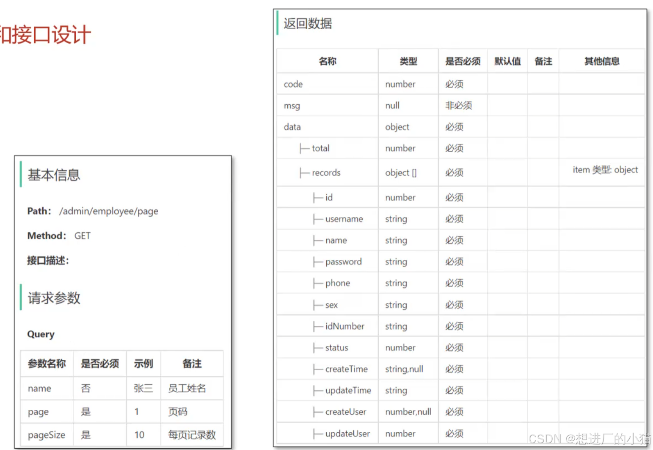This screenshot has width=653, height=450.
Task: Click the Query label
Action: pyautogui.click(x=41, y=334)
